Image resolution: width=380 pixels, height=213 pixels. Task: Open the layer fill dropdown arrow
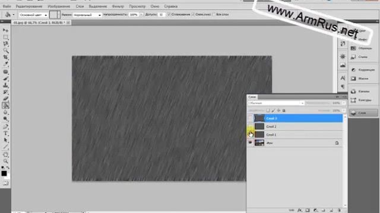344,111
